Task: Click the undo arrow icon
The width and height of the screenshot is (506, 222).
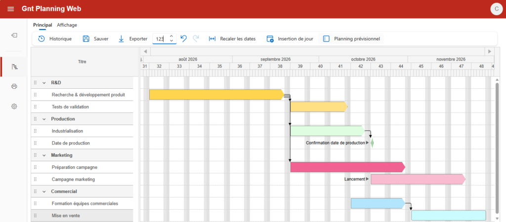Action: (x=184, y=38)
